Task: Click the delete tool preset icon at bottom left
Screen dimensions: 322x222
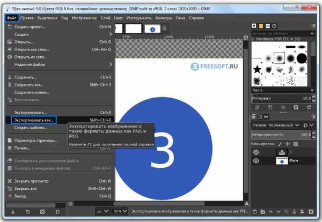Action: click(x=42, y=211)
